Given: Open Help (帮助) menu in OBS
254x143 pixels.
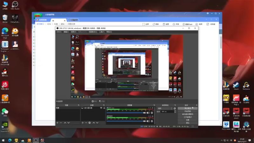Looking at the screenshot, I should pos(109,32).
